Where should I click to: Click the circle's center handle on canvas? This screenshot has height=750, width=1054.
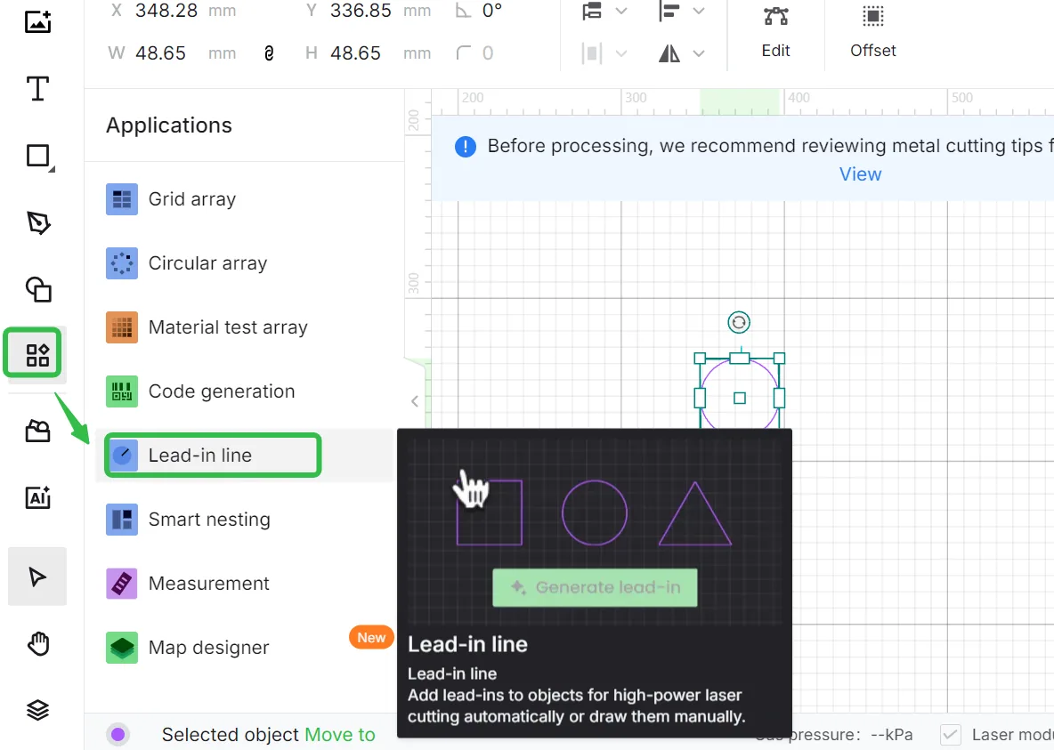point(740,398)
